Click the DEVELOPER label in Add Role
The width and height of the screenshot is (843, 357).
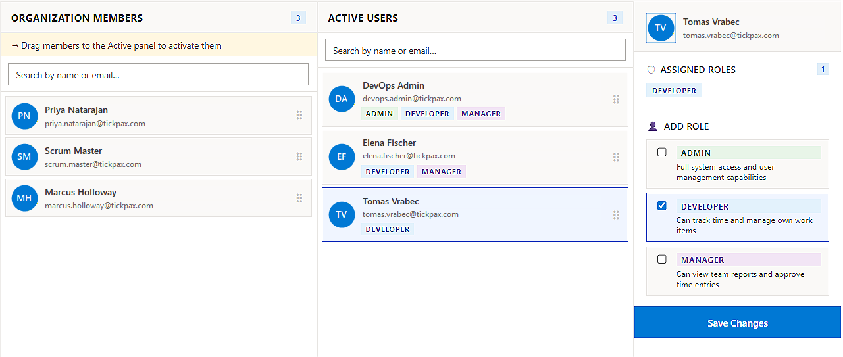pos(749,206)
